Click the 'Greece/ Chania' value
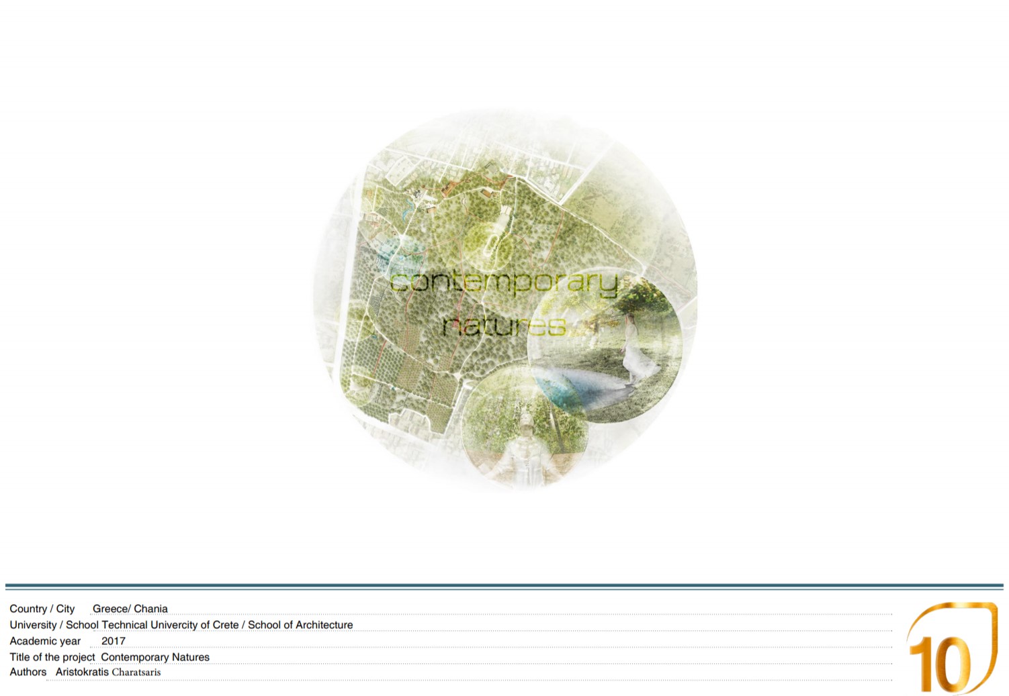This screenshot has width=1009, height=696. (130, 609)
